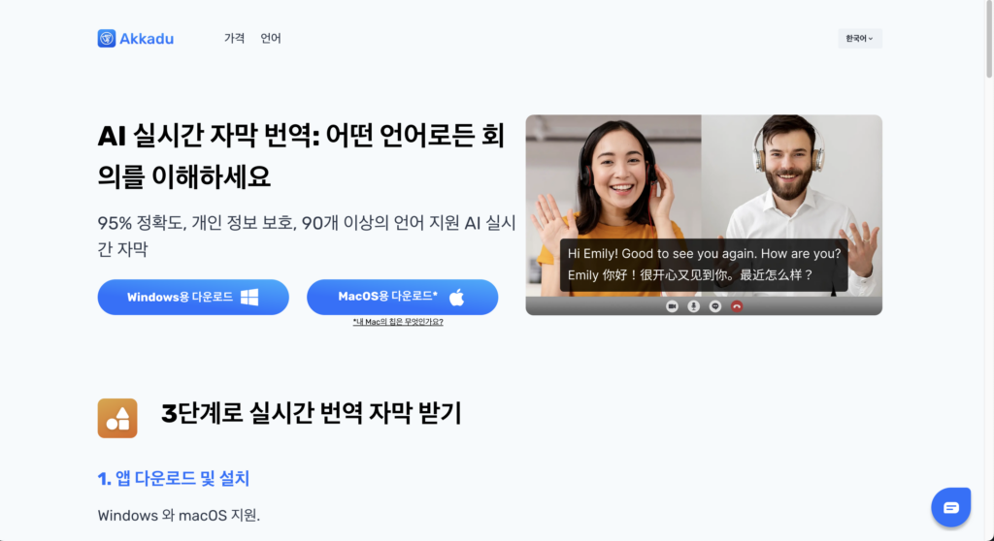The height and width of the screenshot is (541, 994).
Task: Click the MacOS용 다운로드 button
Action: pos(403,297)
